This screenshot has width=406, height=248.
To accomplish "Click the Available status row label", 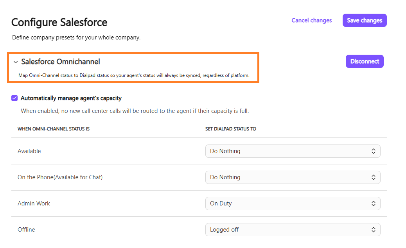I will (x=29, y=151).
